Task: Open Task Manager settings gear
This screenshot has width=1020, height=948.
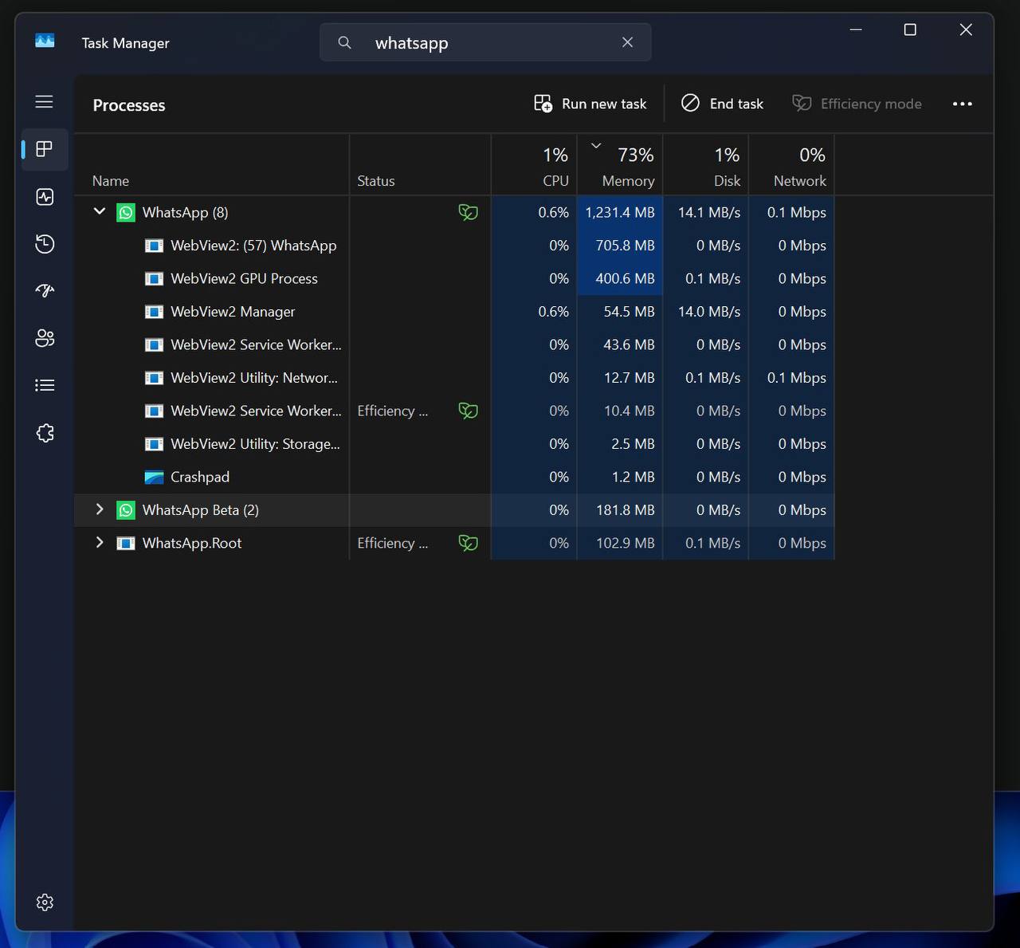Action: click(x=45, y=902)
